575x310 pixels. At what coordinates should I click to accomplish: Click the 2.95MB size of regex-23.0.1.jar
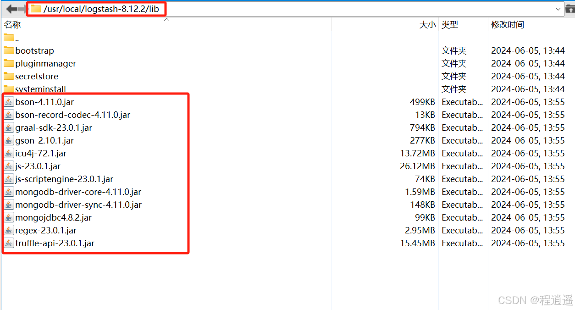[420, 230]
